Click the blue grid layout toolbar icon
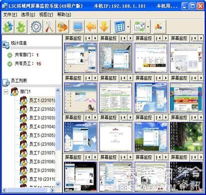The width and height of the screenshot is (206, 195). (x=119, y=27)
